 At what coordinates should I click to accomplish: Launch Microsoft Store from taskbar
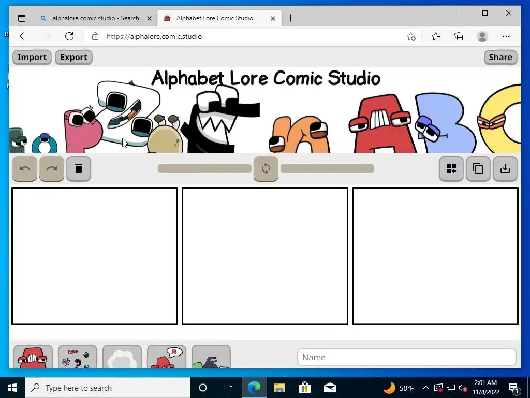pyautogui.click(x=304, y=388)
